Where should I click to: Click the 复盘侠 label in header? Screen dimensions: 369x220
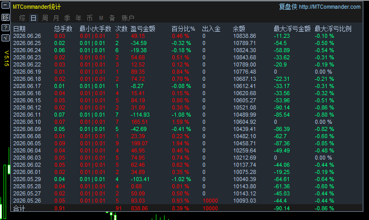tap(288, 7)
